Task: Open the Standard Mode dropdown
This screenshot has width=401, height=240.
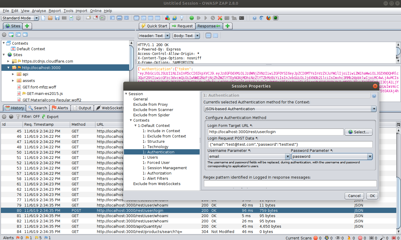Action: (x=36, y=18)
